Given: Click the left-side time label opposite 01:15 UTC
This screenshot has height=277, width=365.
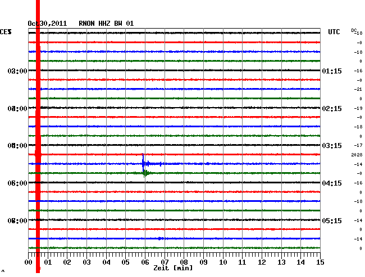Looking at the screenshot, I should click(x=17, y=71).
